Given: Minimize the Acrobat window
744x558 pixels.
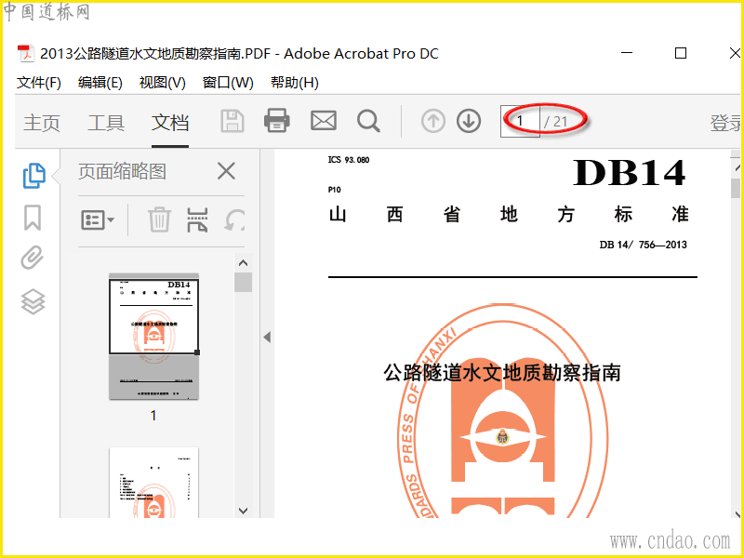Looking at the screenshot, I should [x=627, y=53].
